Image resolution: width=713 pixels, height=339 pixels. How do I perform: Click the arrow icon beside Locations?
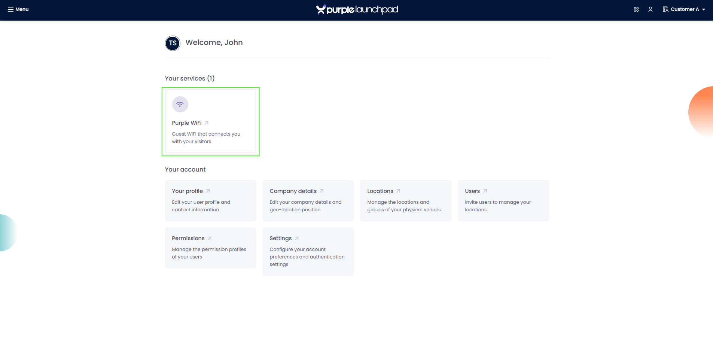point(398,191)
